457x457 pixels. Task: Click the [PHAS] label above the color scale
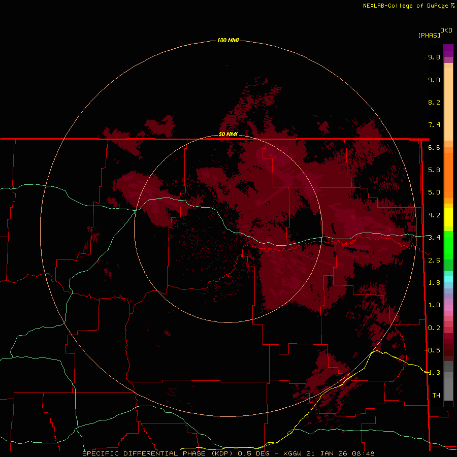tap(429, 35)
